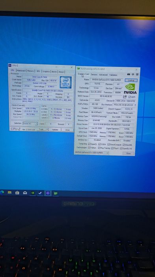Toggle the Ray Tracing checkbox
Screen dimensions: 155x277
pos(99,148)
